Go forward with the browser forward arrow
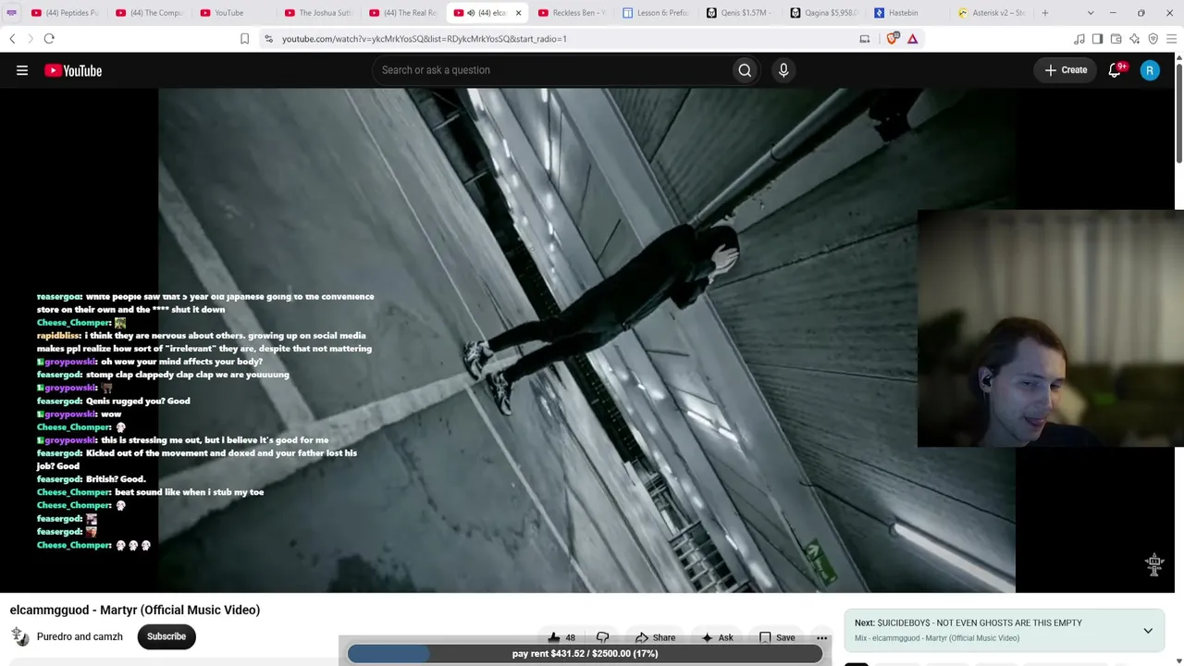 (x=30, y=39)
